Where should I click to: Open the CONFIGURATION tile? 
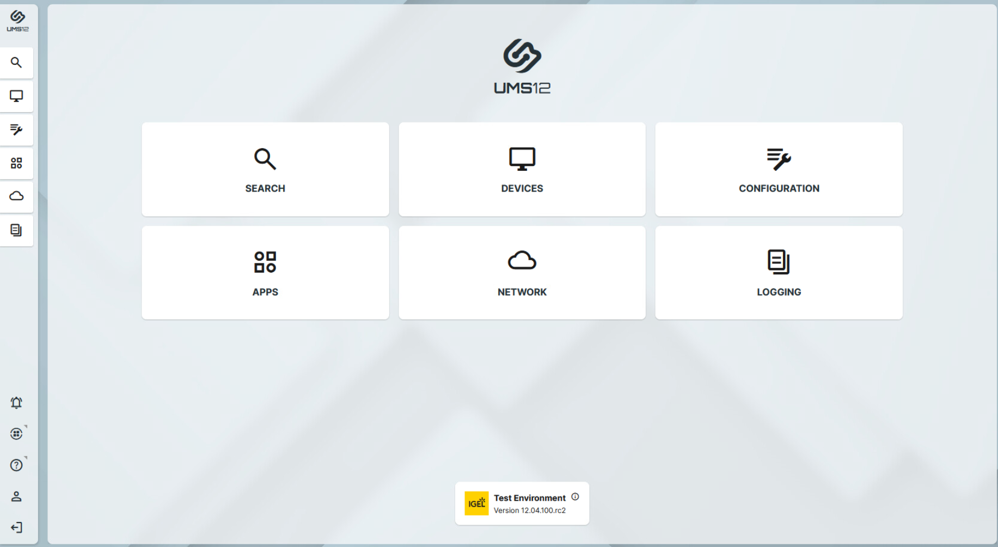(779, 169)
